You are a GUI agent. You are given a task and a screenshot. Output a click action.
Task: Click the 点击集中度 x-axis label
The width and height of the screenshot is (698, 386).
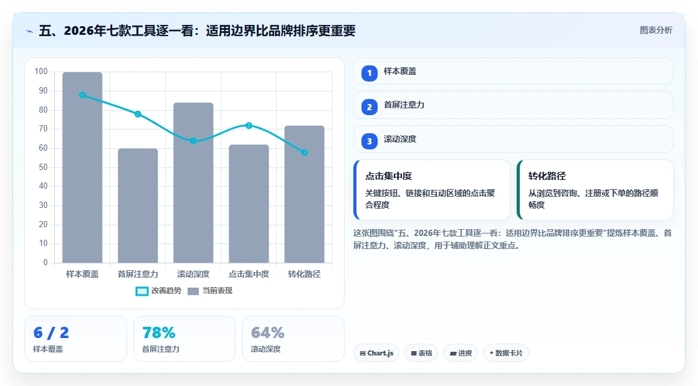(249, 274)
